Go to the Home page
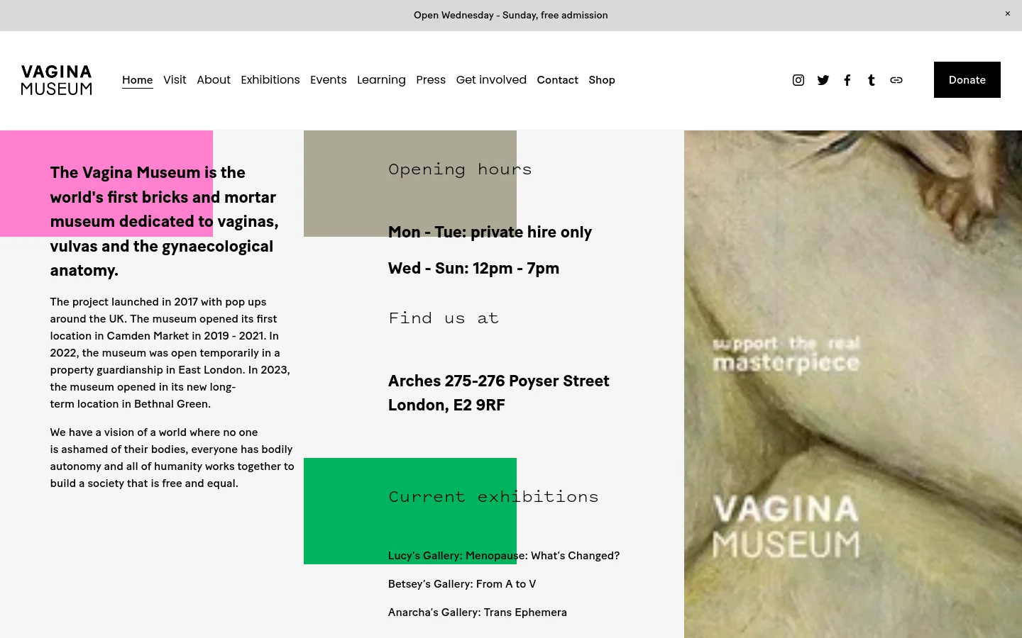This screenshot has width=1022, height=638. [138, 80]
